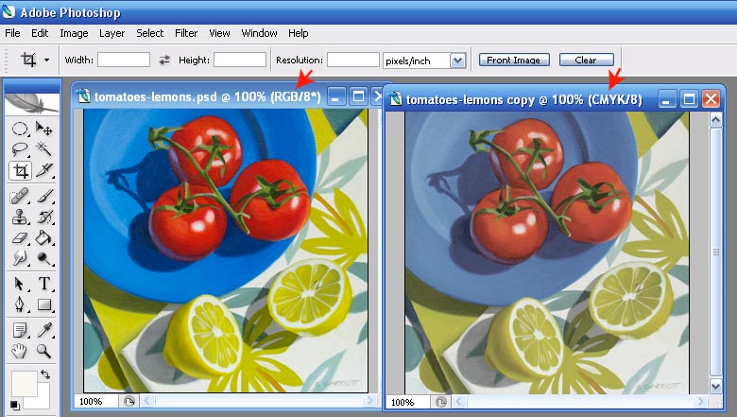Select the Elliptical Marquee tool
The height and width of the screenshot is (417, 737).
(19, 128)
